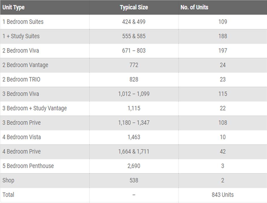Select the 1 Bedroom Suites row label
This screenshot has width=267, height=203.
tap(23, 22)
